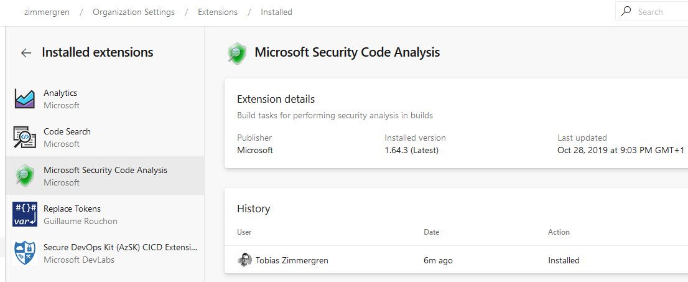Click the Tobias Zimmergren user name in History
Viewport: 688px width, 282px height.
(x=292, y=260)
